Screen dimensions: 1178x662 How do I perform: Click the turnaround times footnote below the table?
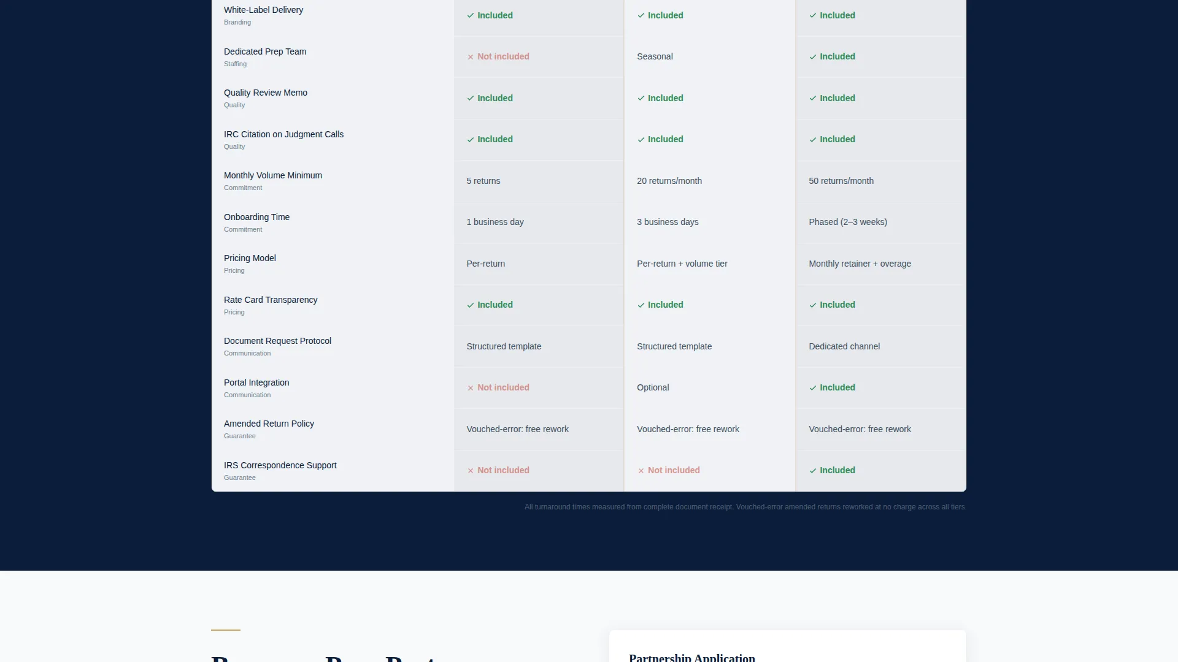(x=745, y=507)
